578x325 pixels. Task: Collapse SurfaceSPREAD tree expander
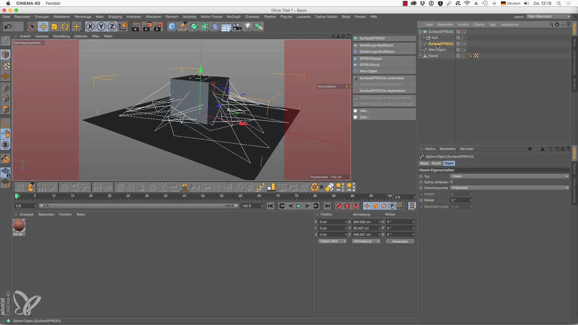420,32
